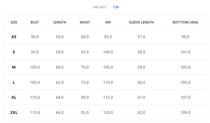The image size is (210, 123).
Task: Select the XL size row label
Action: click(x=14, y=97)
